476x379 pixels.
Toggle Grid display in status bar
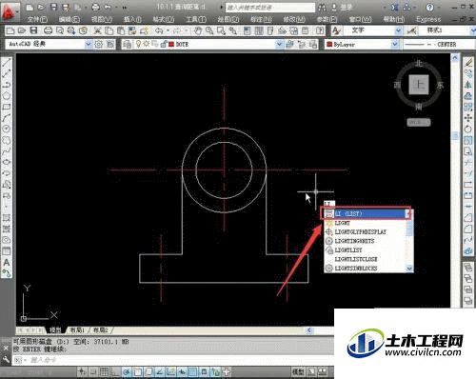point(104,371)
